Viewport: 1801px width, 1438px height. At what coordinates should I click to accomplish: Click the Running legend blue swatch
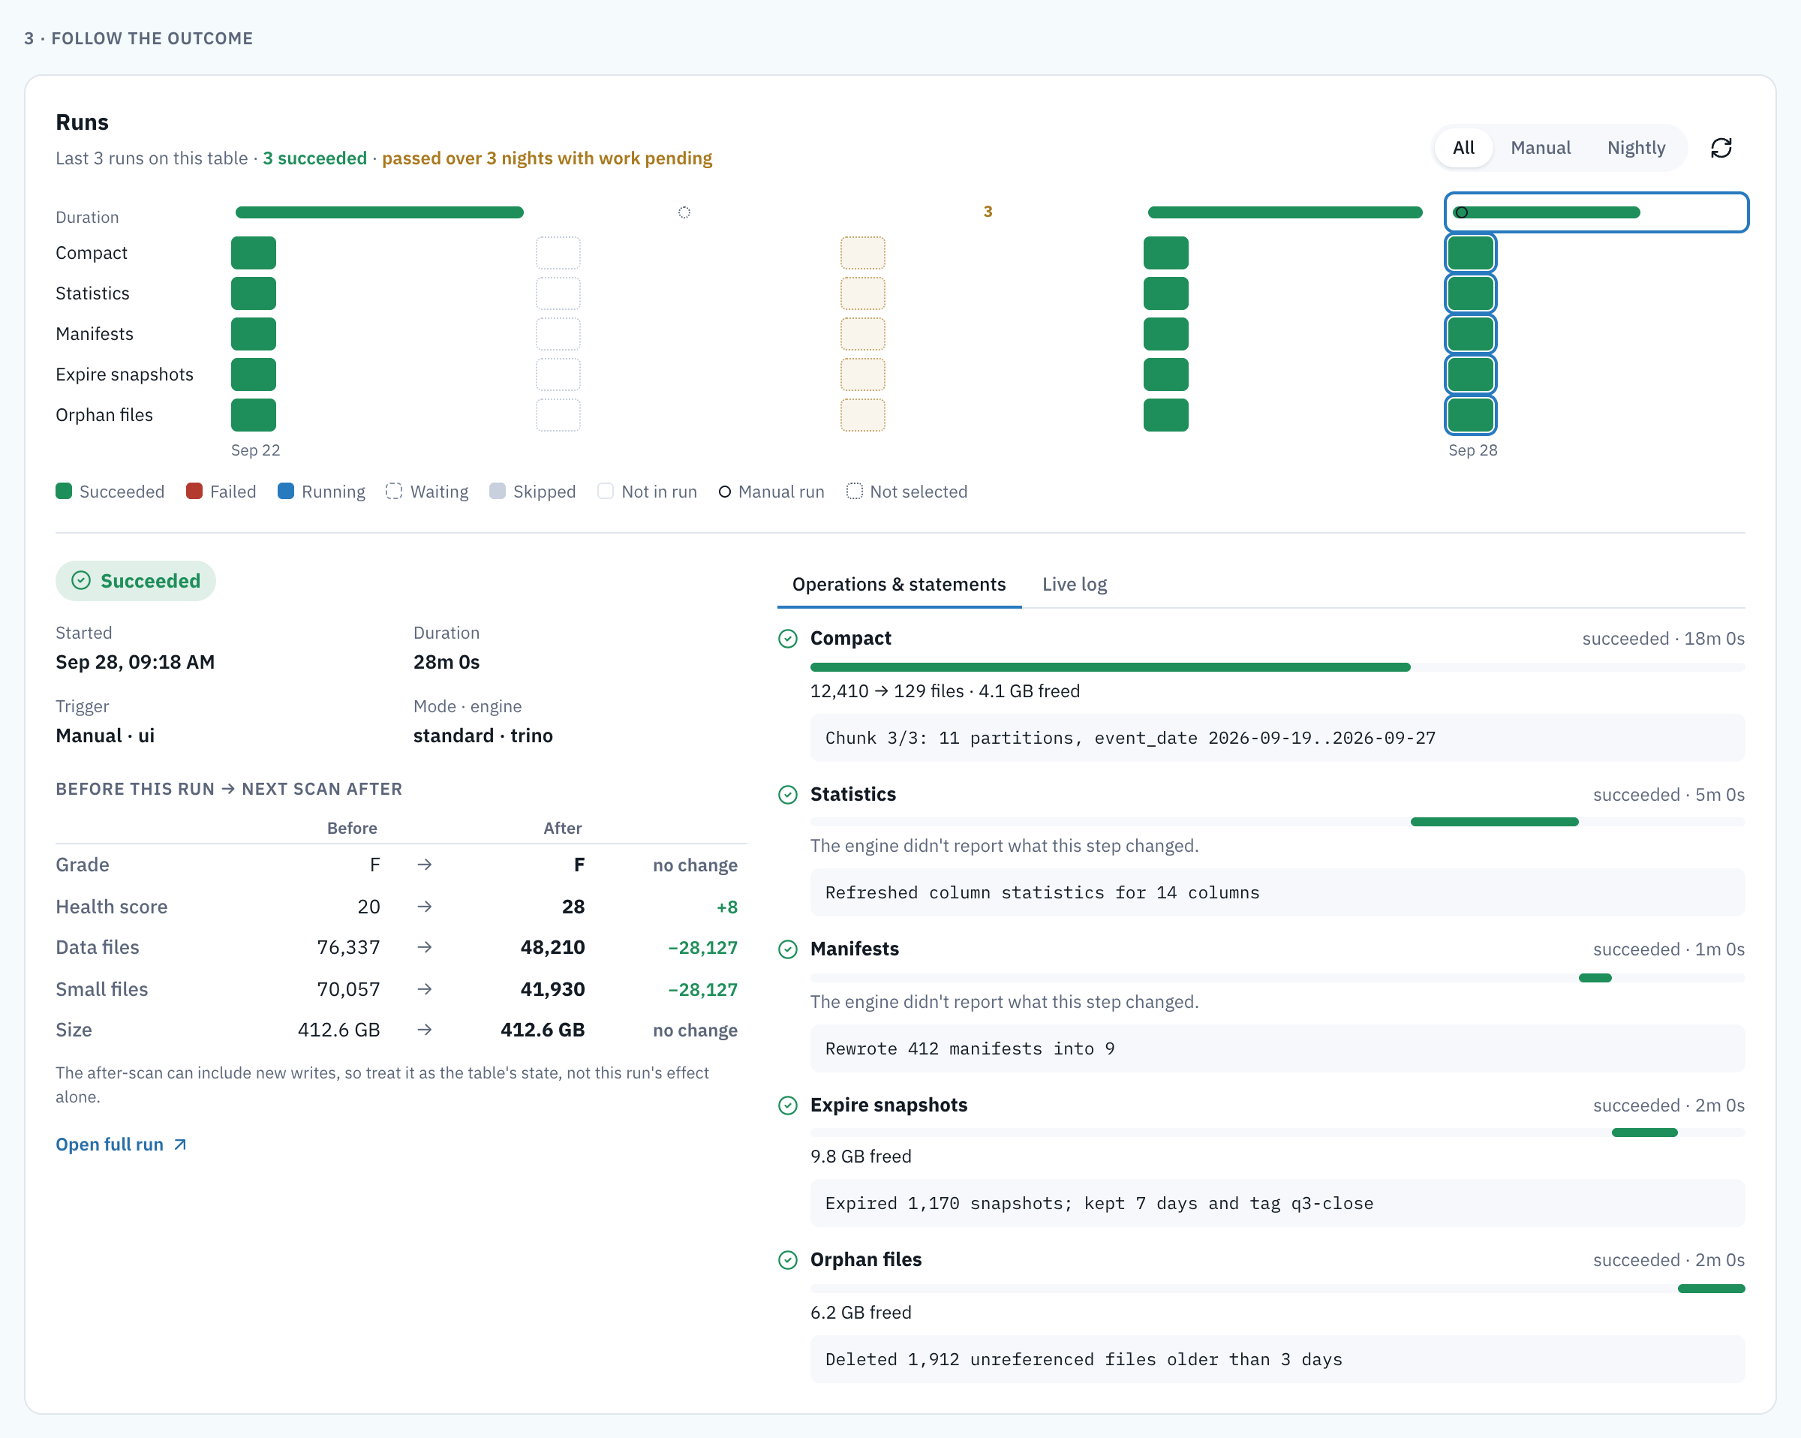(286, 492)
